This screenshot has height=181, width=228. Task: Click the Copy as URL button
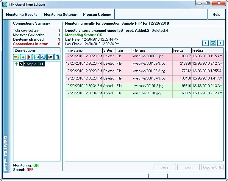tap(212, 167)
